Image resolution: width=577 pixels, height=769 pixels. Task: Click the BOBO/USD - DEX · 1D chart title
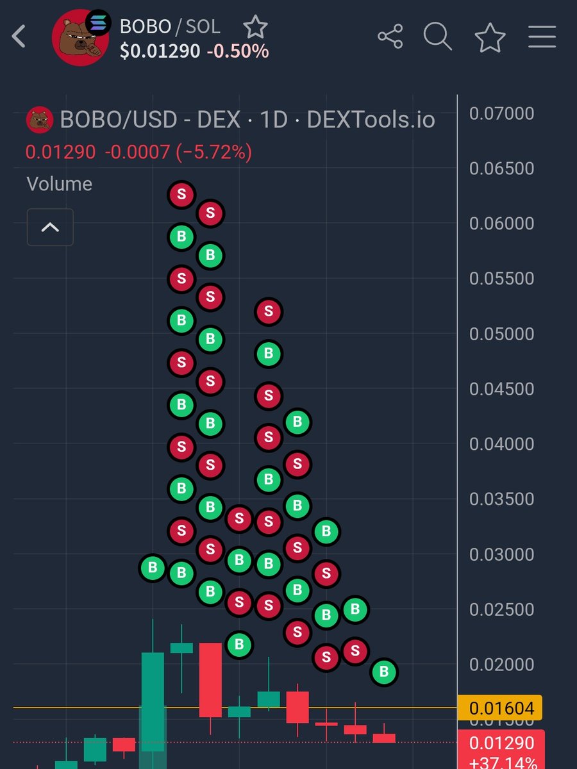[x=247, y=119]
